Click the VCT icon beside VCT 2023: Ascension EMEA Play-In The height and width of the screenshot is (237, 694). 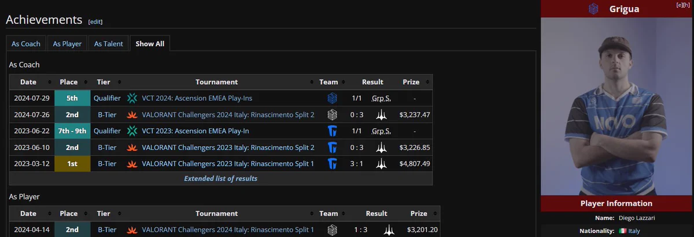132,131
